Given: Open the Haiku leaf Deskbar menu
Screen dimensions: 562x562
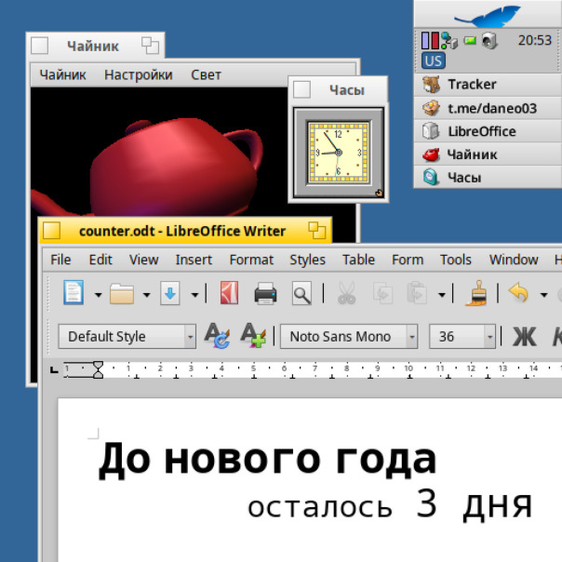Looking at the screenshot, I should pyautogui.click(x=488, y=15).
